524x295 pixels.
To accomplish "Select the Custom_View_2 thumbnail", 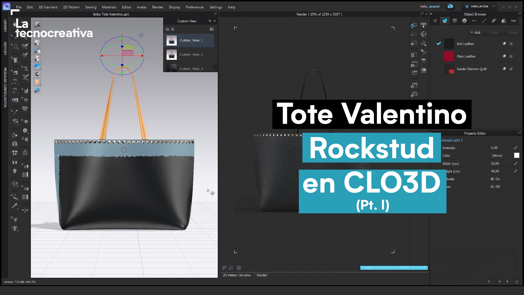I will click(x=172, y=55).
